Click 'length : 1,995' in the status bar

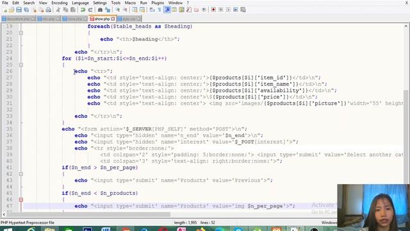pos(185,223)
